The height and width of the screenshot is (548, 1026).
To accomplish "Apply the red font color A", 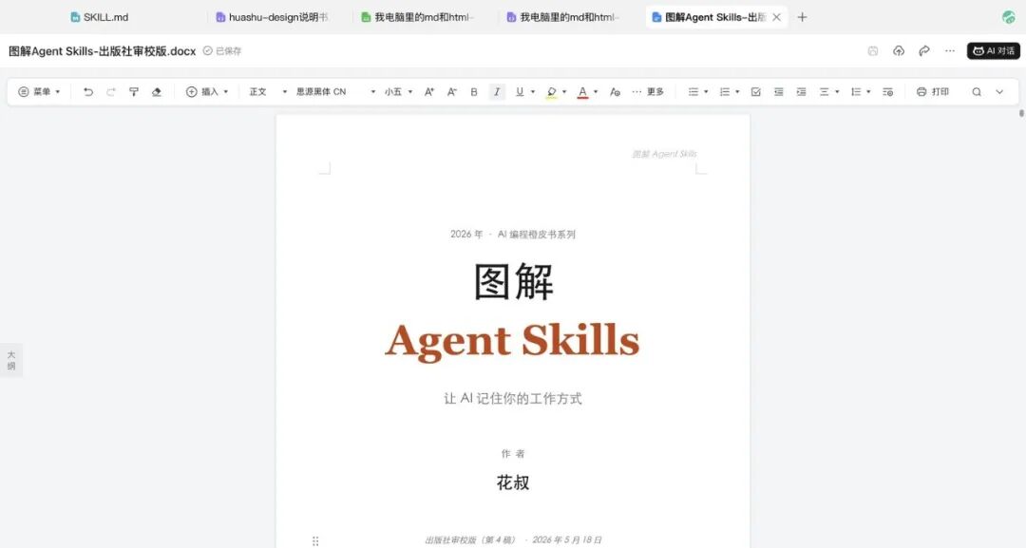I will [x=582, y=92].
